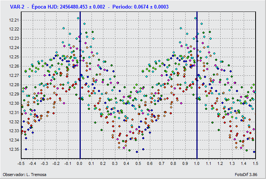
Task: Click the 0.3 phase axis label
Action: [115, 164]
